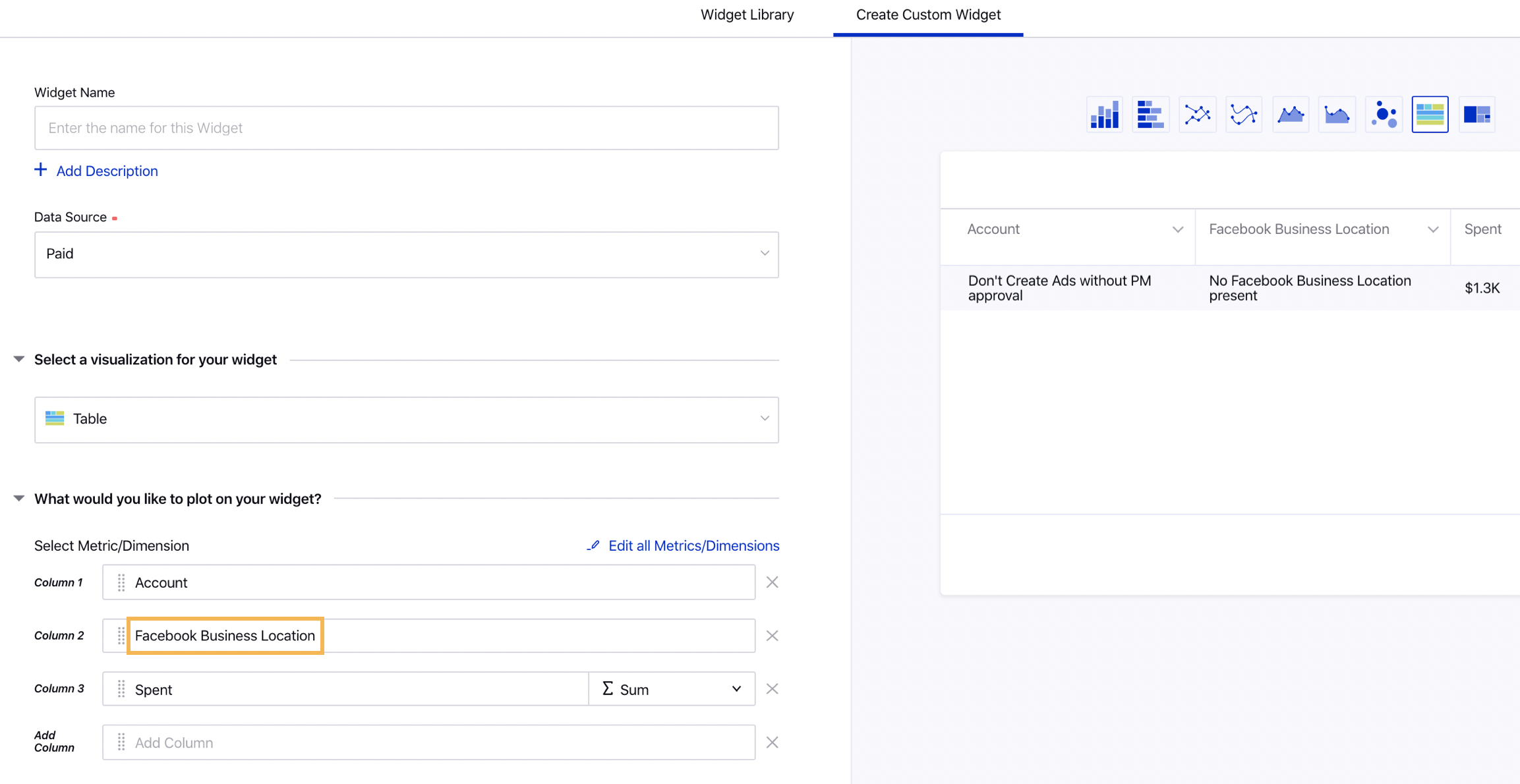The image size is (1520, 784).
Task: Click 'No Facebook Business Location present' cell
Action: click(x=1310, y=288)
